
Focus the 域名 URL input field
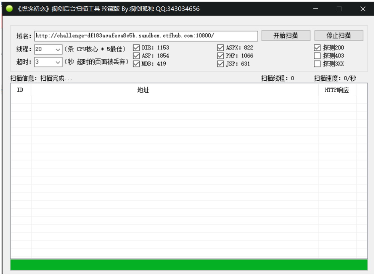coord(146,36)
